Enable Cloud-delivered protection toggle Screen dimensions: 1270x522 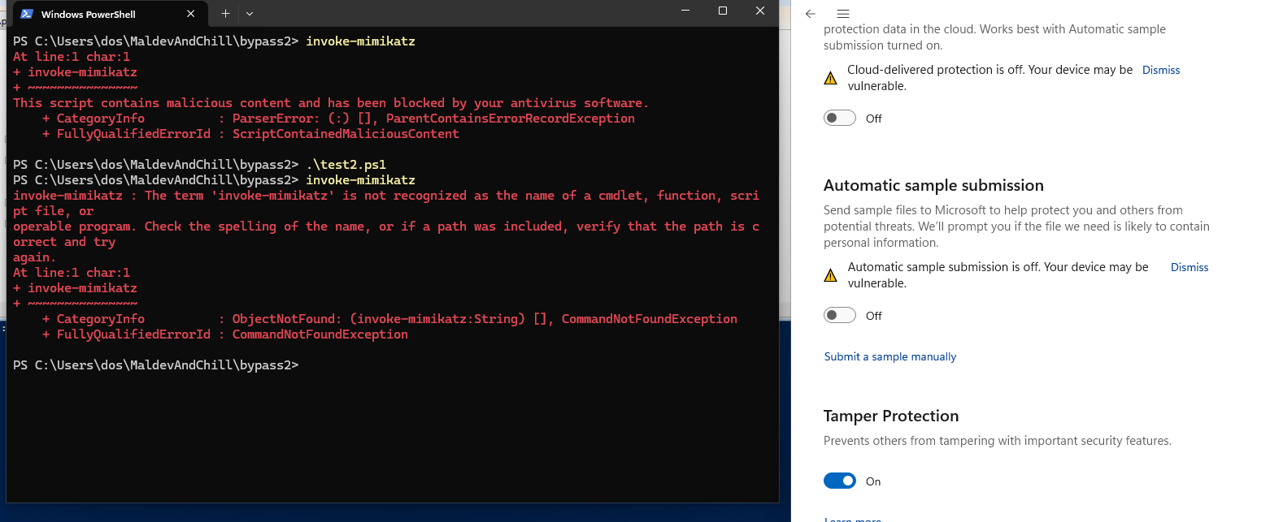(x=840, y=119)
